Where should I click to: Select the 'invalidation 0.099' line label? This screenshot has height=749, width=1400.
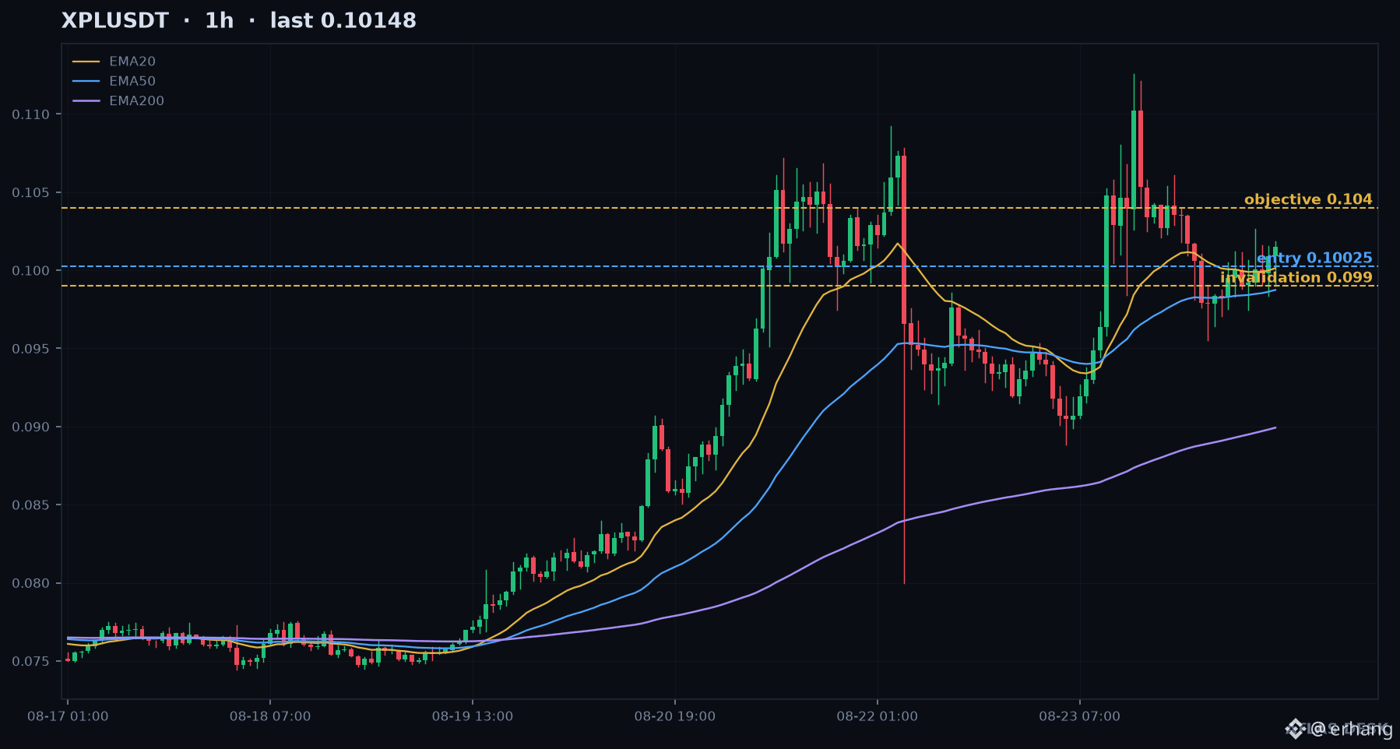tap(1296, 277)
